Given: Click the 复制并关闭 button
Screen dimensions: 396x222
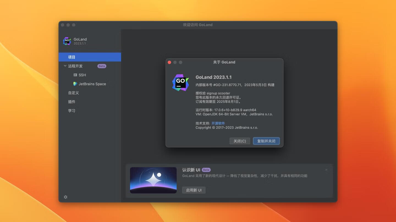Looking at the screenshot, I should [266, 141].
